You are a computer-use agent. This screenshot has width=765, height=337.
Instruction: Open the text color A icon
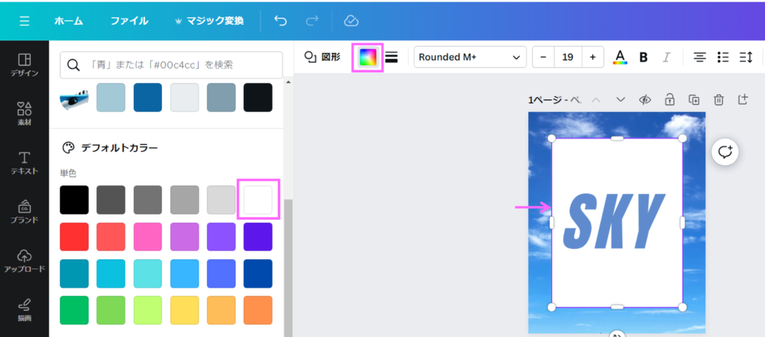(619, 58)
